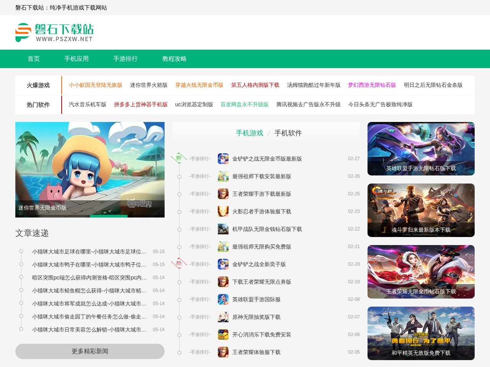Open the 和平精英无敌版免费下载 thumbnail
The height and width of the screenshot is (367, 490).
(421, 333)
